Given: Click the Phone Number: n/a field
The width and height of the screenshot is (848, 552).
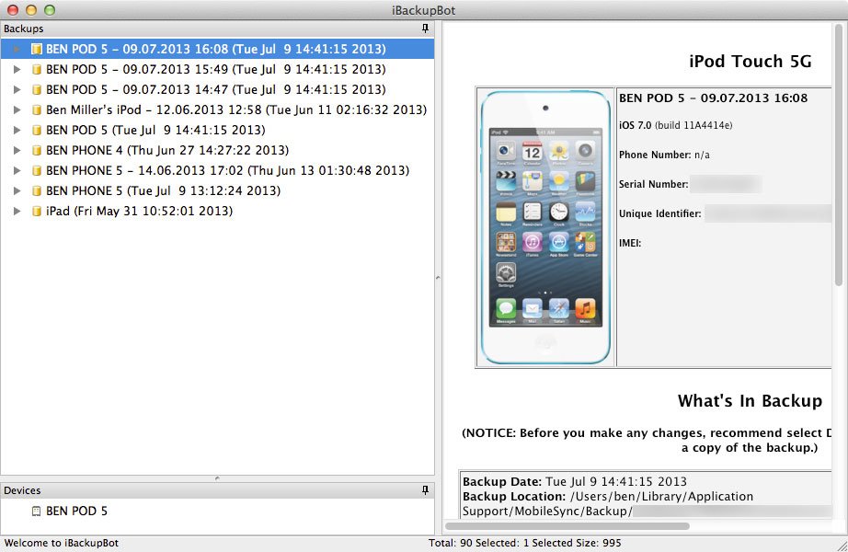Looking at the screenshot, I should click(x=664, y=155).
